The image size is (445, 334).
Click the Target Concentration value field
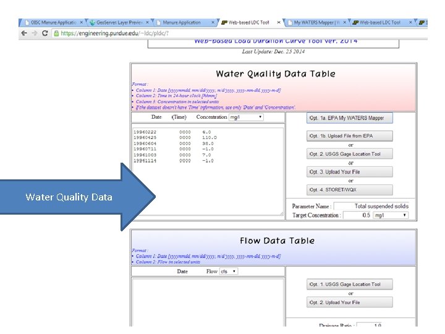pyautogui.click(x=357, y=215)
